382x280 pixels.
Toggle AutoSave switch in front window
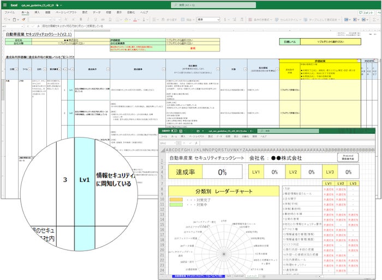pyautogui.click(x=174, y=131)
